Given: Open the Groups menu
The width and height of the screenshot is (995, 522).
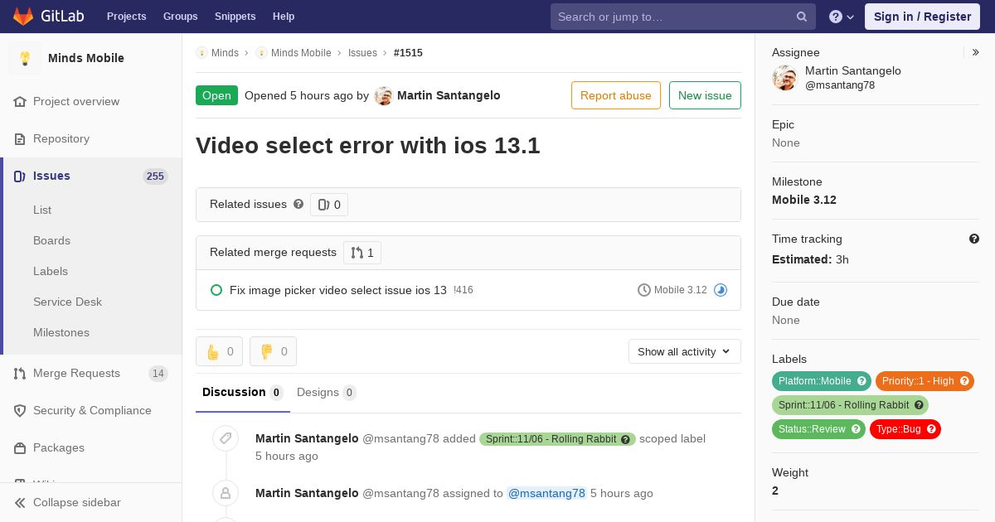Looking at the screenshot, I should [x=181, y=17].
